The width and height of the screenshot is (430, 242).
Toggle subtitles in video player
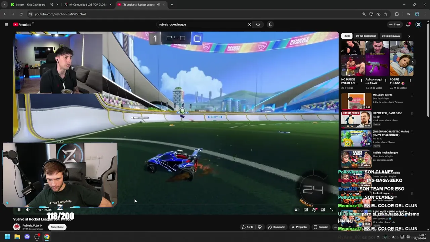306,210
